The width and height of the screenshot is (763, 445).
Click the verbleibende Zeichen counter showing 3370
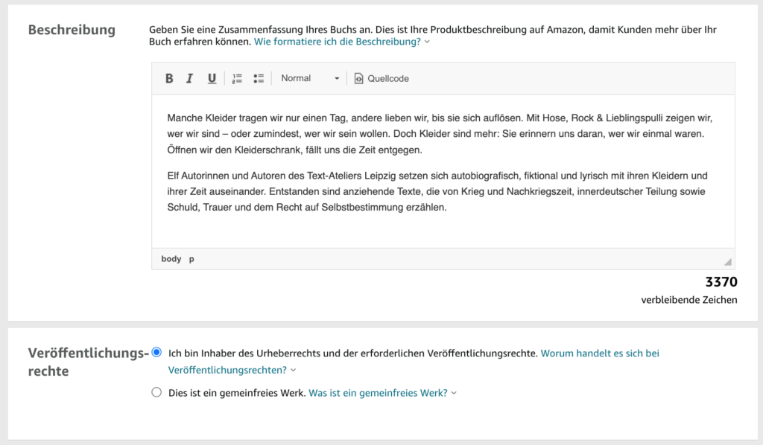click(720, 282)
